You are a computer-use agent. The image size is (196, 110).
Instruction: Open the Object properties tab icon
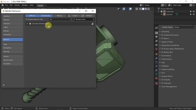click(x=156, y=54)
